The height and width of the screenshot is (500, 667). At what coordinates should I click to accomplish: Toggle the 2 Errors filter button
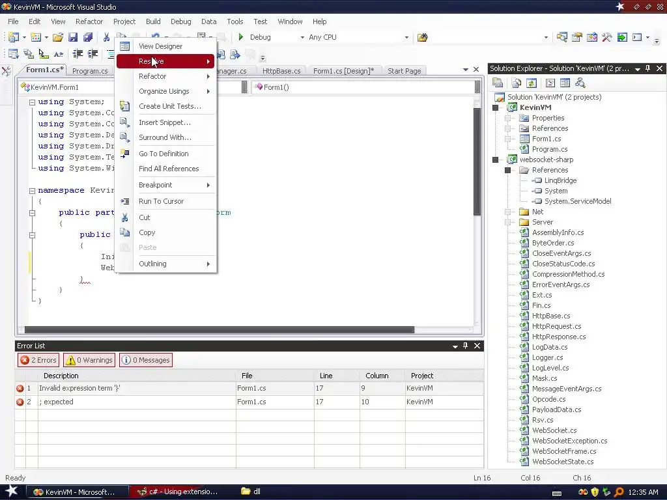point(38,360)
